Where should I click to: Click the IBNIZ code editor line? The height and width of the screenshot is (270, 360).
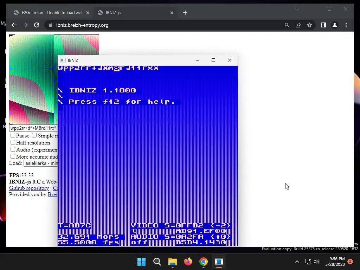[x=108, y=68]
